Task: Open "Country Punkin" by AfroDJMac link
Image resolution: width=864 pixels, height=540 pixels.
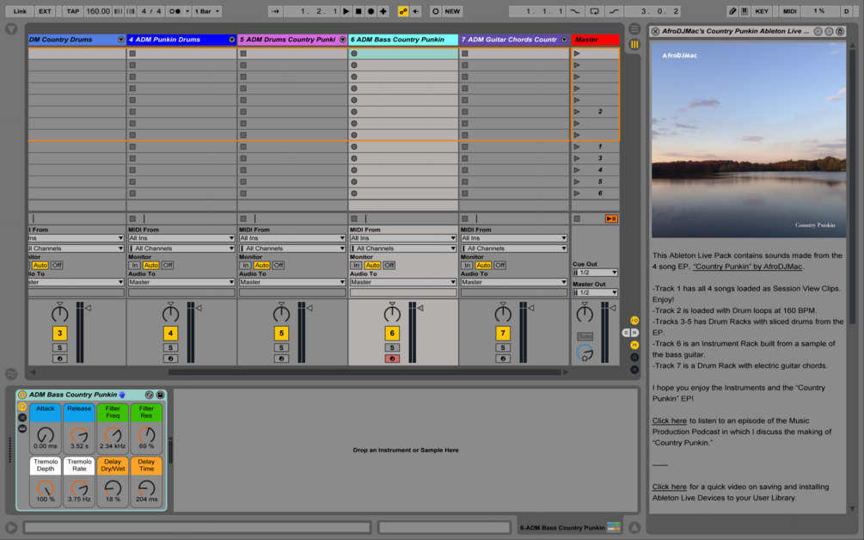Action: pos(748,267)
